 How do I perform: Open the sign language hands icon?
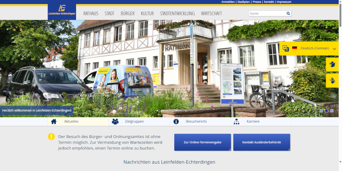click(x=332, y=81)
